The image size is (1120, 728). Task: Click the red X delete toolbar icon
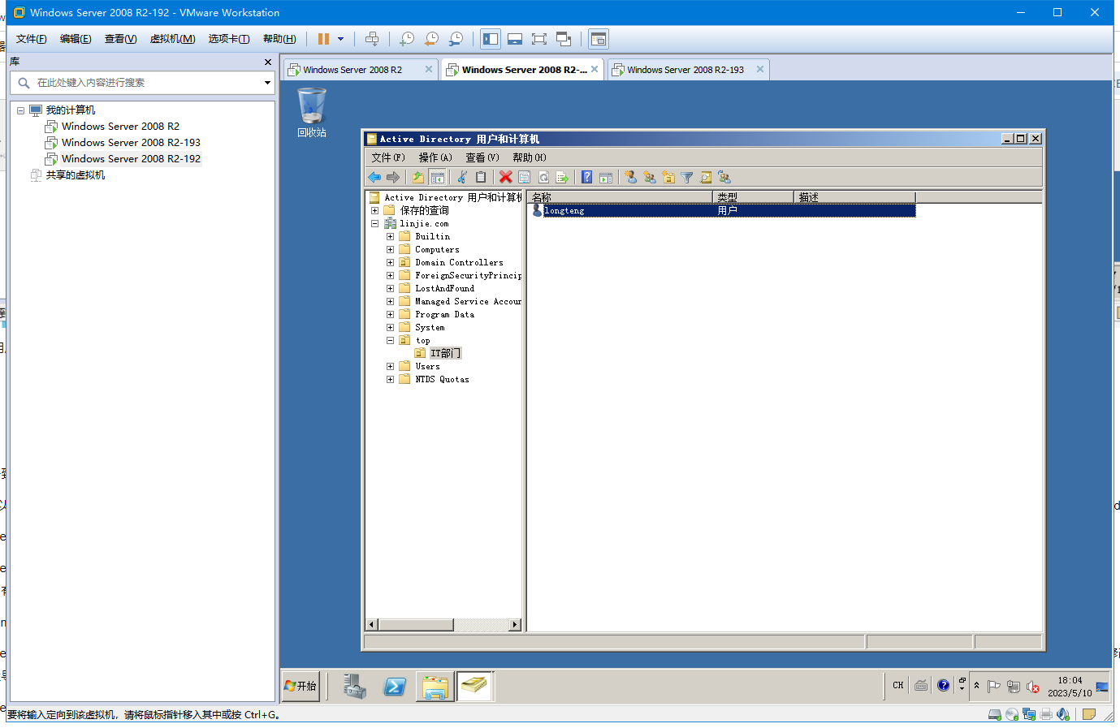(505, 177)
